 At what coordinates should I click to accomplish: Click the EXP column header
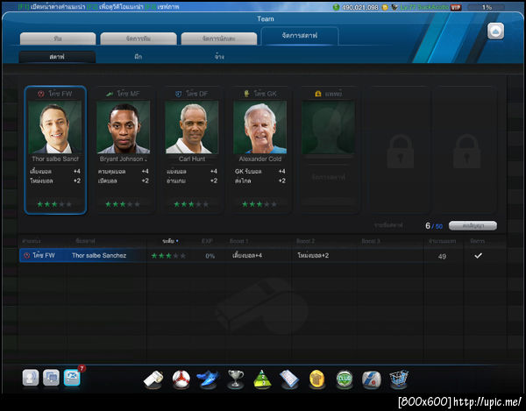tap(207, 241)
